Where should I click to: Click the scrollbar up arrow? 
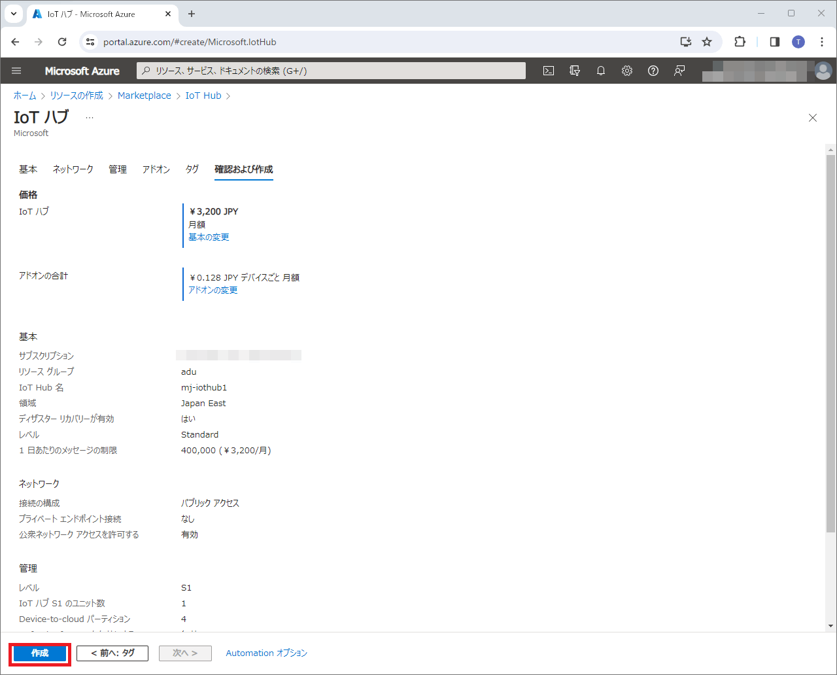click(x=830, y=149)
